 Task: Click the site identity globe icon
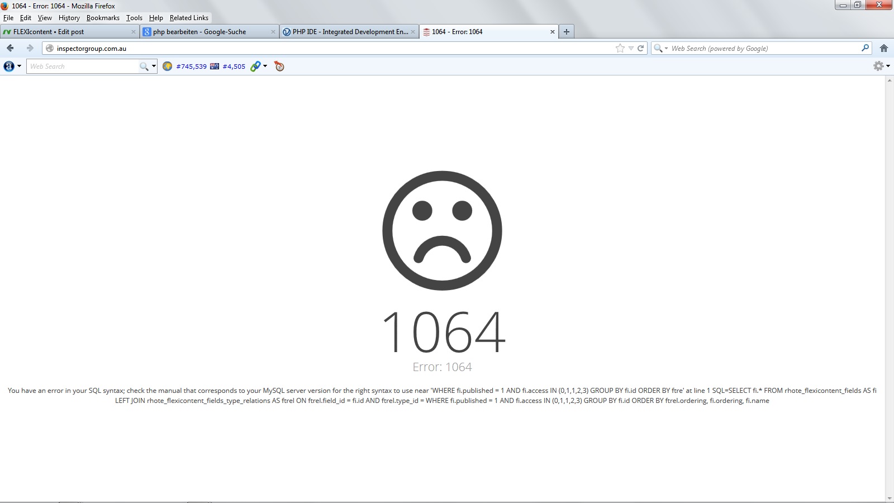(x=50, y=49)
